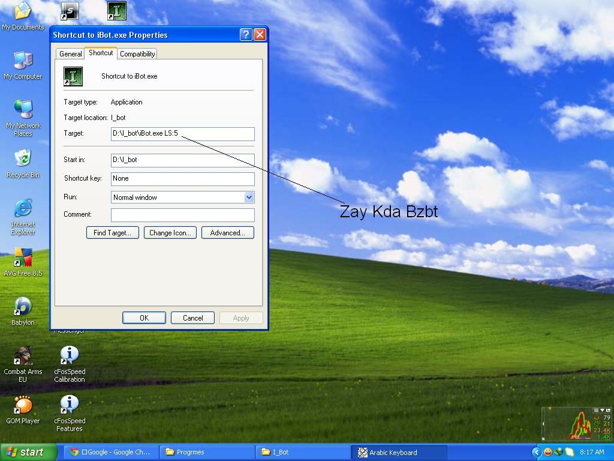This screenshot has height=461, width=614.
Task: Launch AVG Free 8.5 shortcut
Action: [x=23, y=262]
